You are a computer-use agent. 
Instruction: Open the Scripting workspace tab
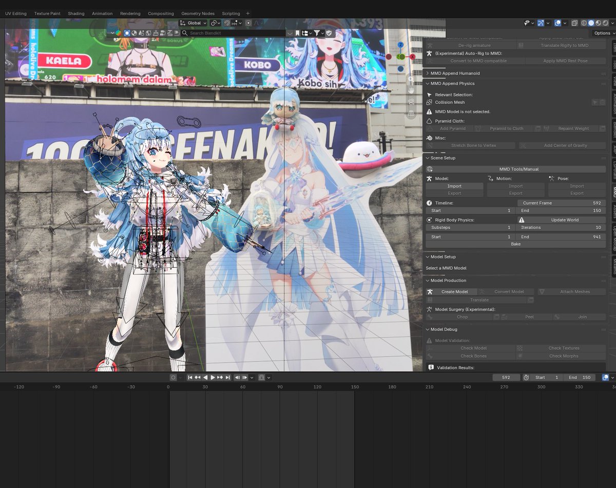coord(231,13)
